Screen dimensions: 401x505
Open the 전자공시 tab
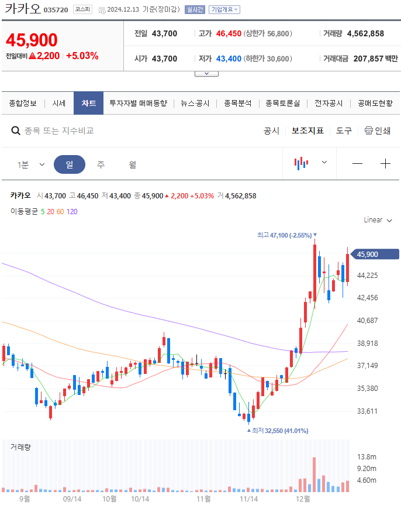329,103
